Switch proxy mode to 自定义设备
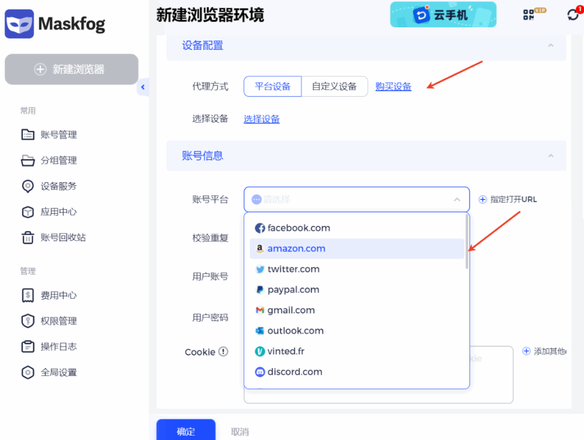The image size is (584, 440). click(x=334, y=87)
